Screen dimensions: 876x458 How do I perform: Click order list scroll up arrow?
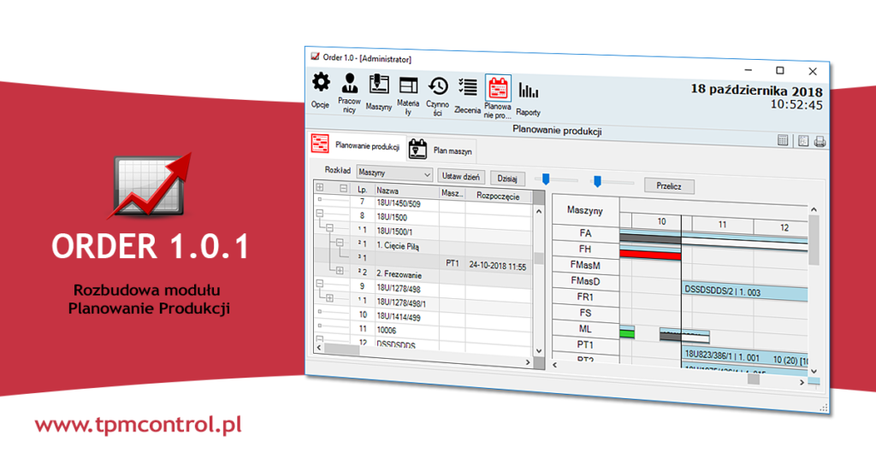(x=539, y=211)
